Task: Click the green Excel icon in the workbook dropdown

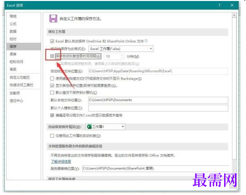Action: click(89, 127)
